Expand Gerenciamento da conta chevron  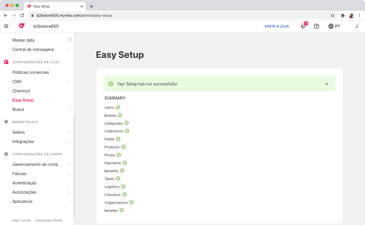69,164
